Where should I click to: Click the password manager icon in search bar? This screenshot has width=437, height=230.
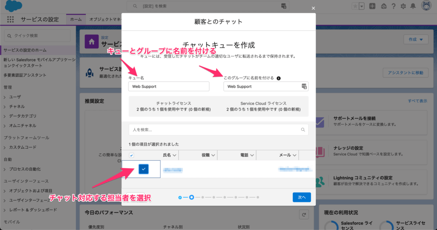(283, 6)
